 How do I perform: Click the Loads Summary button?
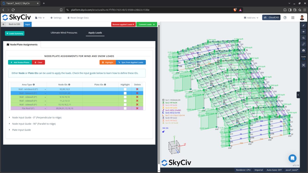click(15, 33)
